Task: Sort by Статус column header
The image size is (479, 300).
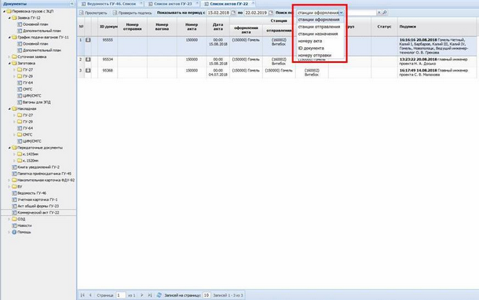Action: point(384,27)
